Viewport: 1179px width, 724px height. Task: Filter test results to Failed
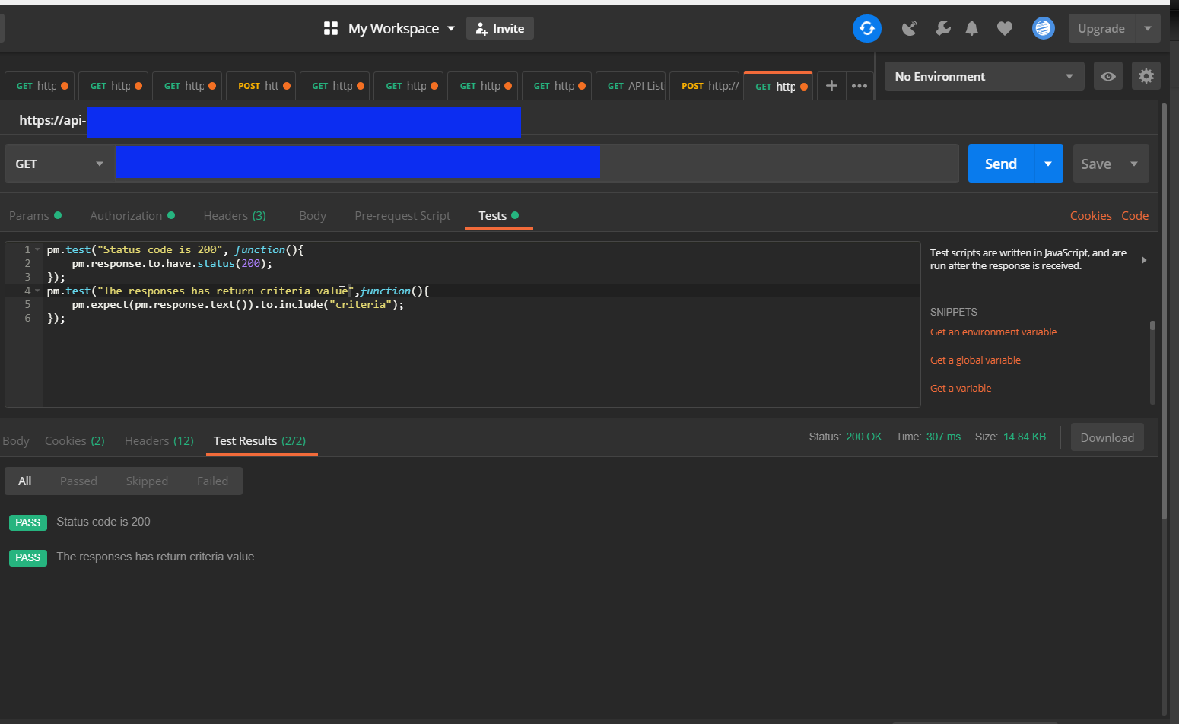click(212, 481)
